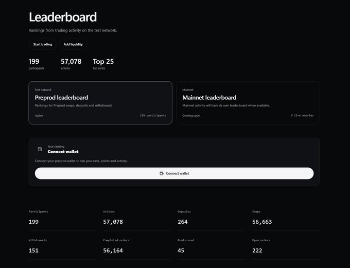Click the 'Connect wallet' heading under Your ranking

click(x=63, y=152)
